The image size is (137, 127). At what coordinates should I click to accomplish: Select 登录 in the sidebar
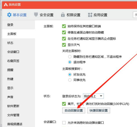(x=18, y=25)
